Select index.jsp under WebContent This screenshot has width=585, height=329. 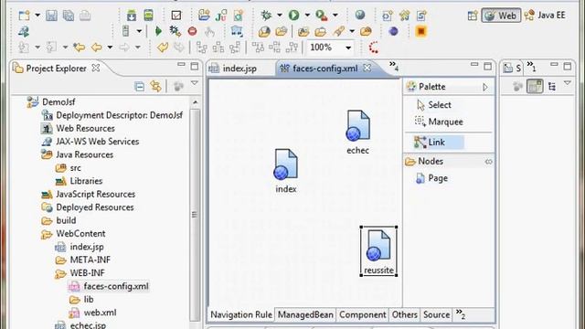80,247
